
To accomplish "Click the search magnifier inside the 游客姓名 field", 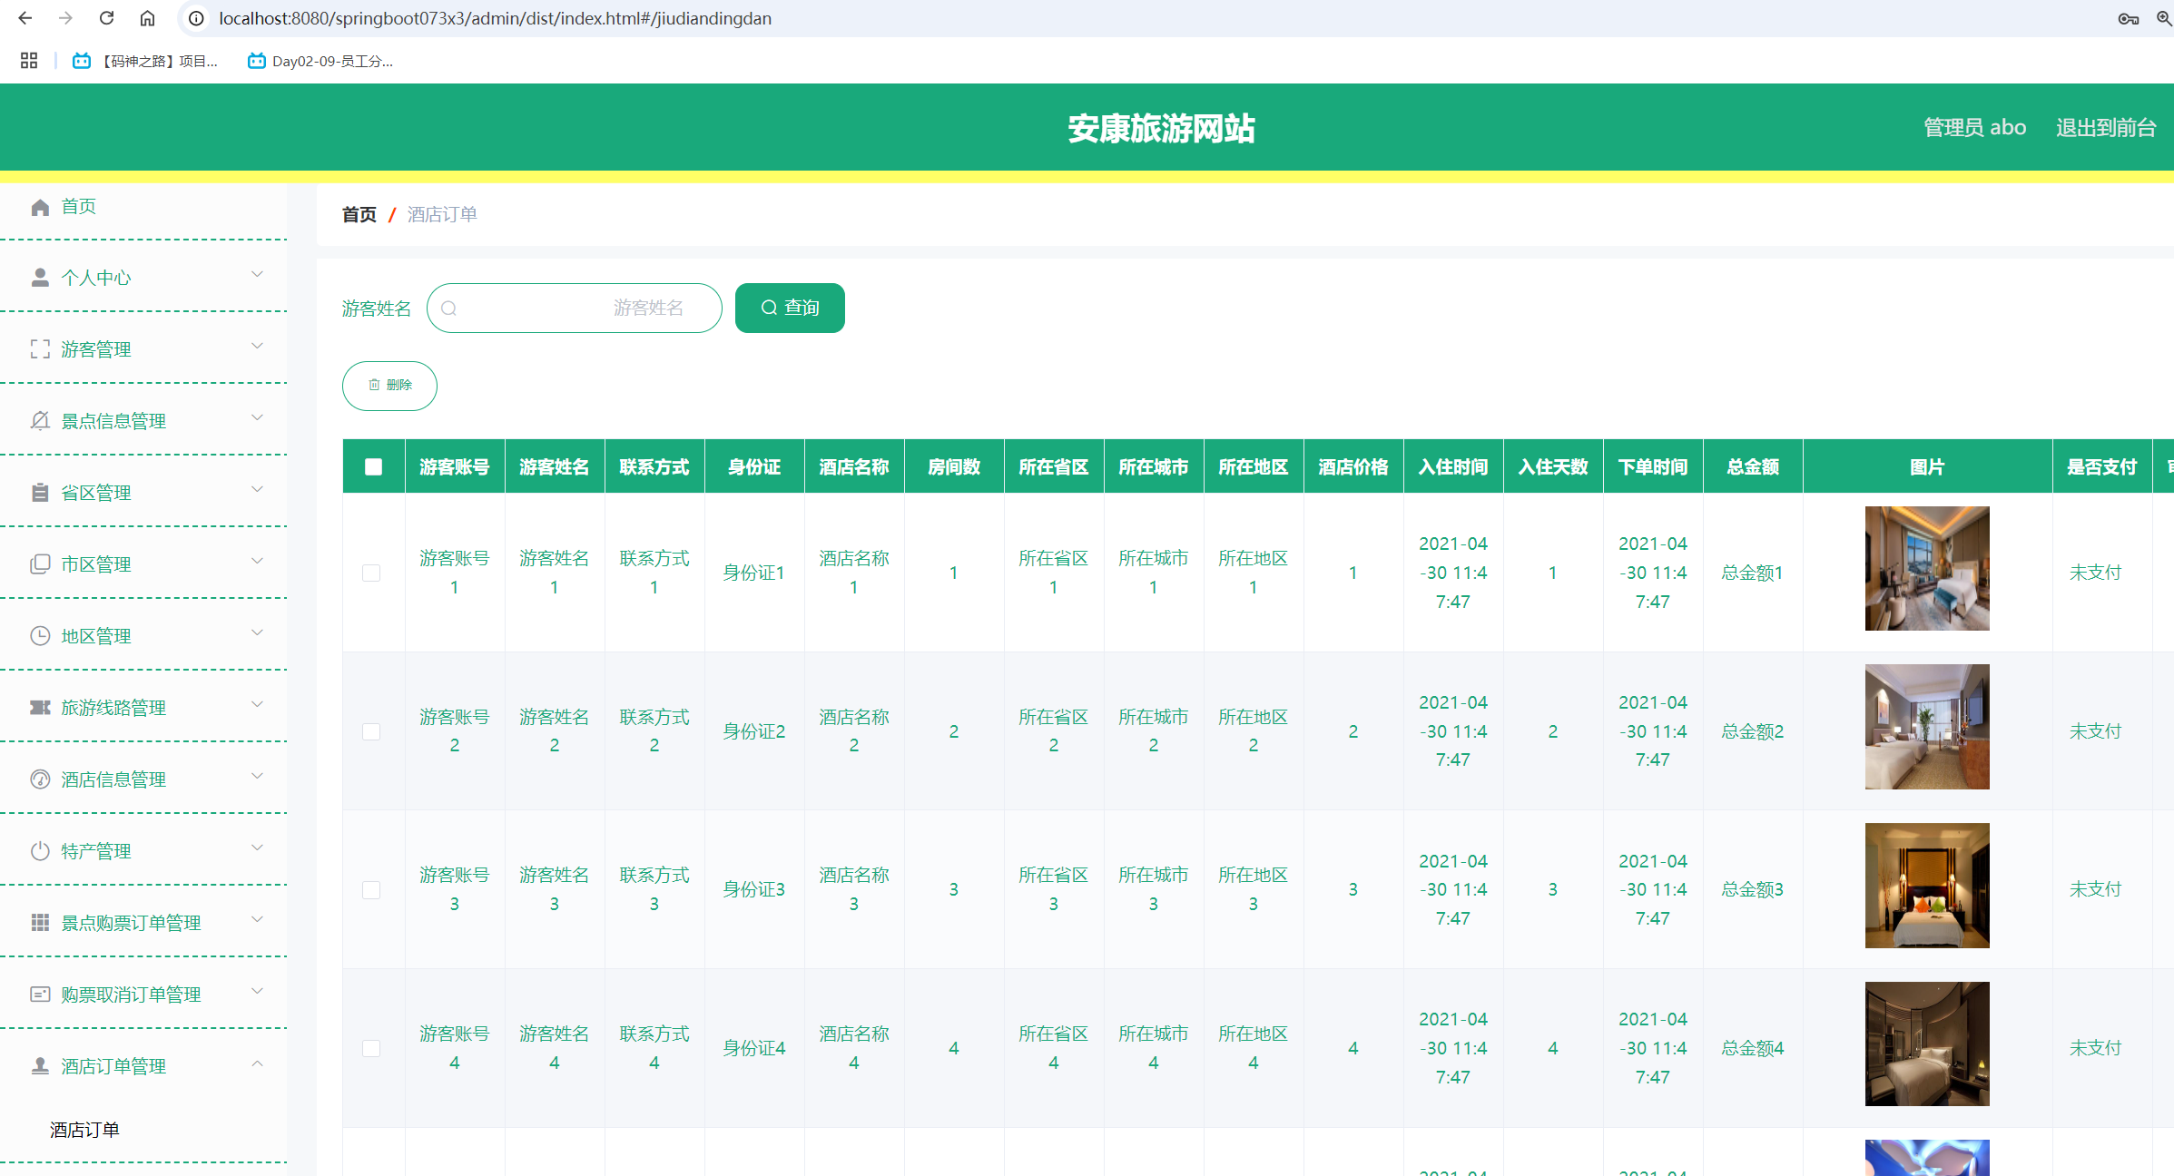I will [449, 308].
